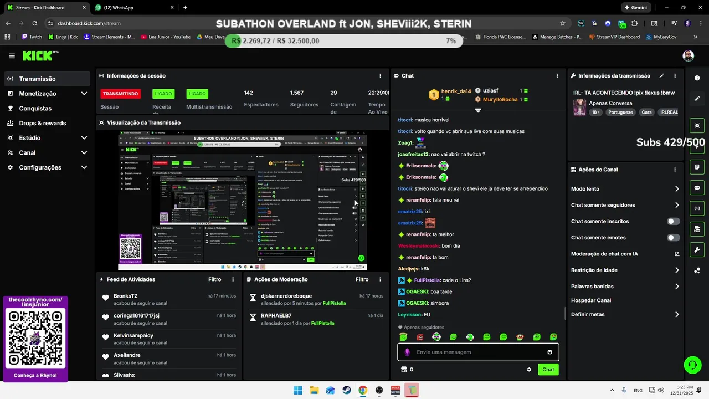Viewport: 709px width, 399px height.
Task: Click the wrench icon in right sidebar
Action: pyautogui.click(x=697, y=249)
